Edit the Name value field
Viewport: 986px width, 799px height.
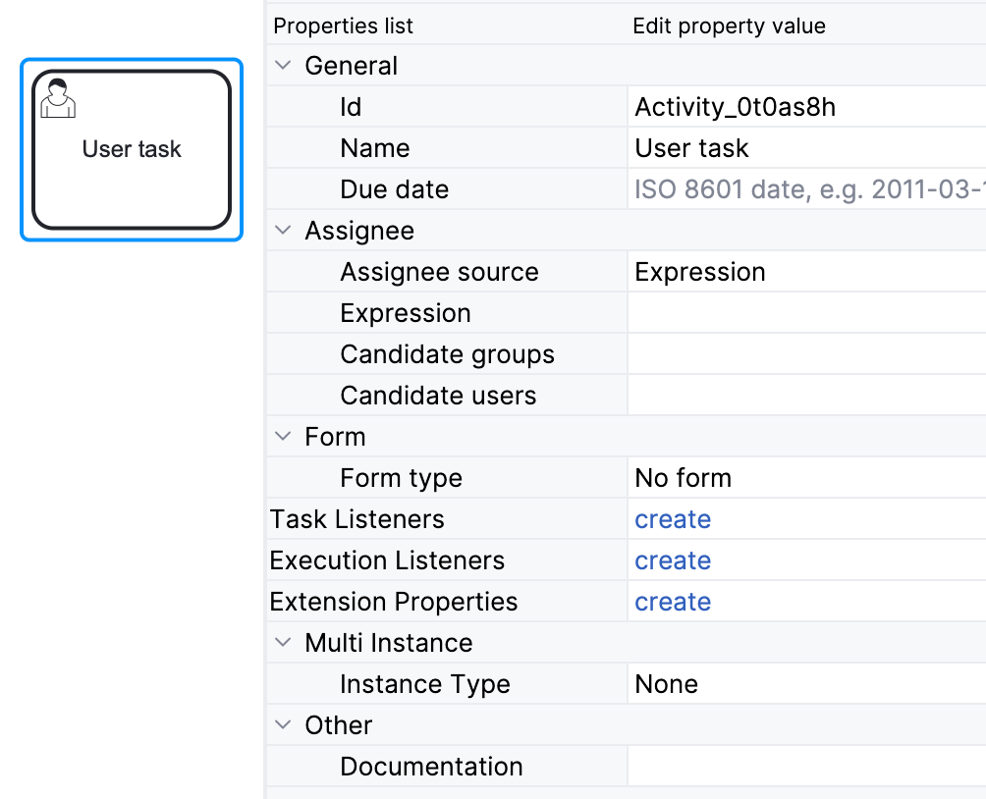click(x=805, y=148)
